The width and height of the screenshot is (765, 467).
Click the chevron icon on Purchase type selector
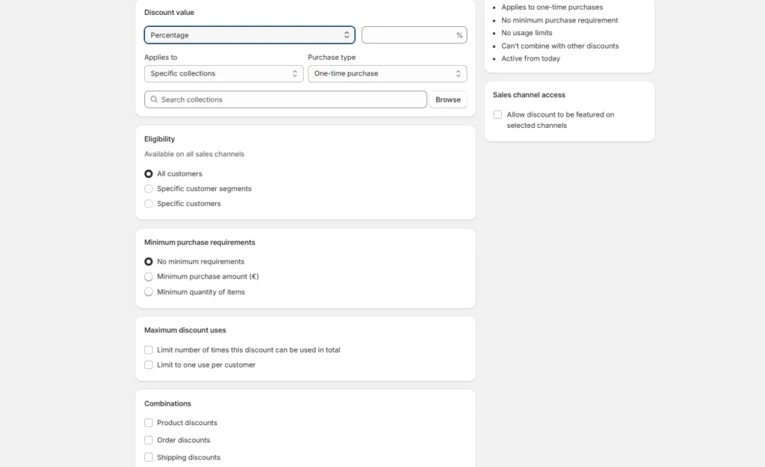(x=459, y=73)
